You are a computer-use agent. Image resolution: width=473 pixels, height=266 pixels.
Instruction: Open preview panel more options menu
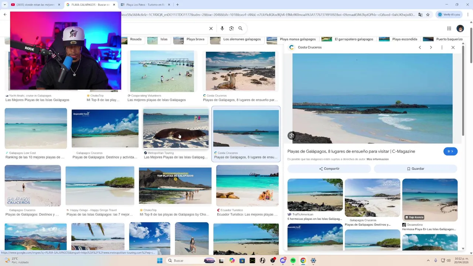(442, 47)
